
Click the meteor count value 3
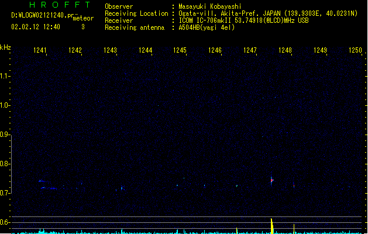tap(83, 27)
